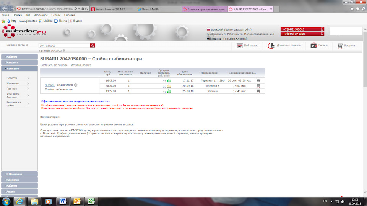The height and width of the screenshot is (206, 367).
Task: Open Word from taskbar
Action: pyautogui.click(x=63, y=201)
